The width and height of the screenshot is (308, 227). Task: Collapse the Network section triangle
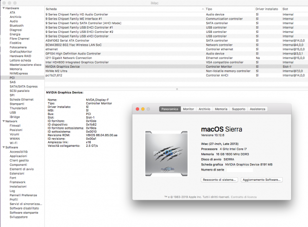click(4, 121)
